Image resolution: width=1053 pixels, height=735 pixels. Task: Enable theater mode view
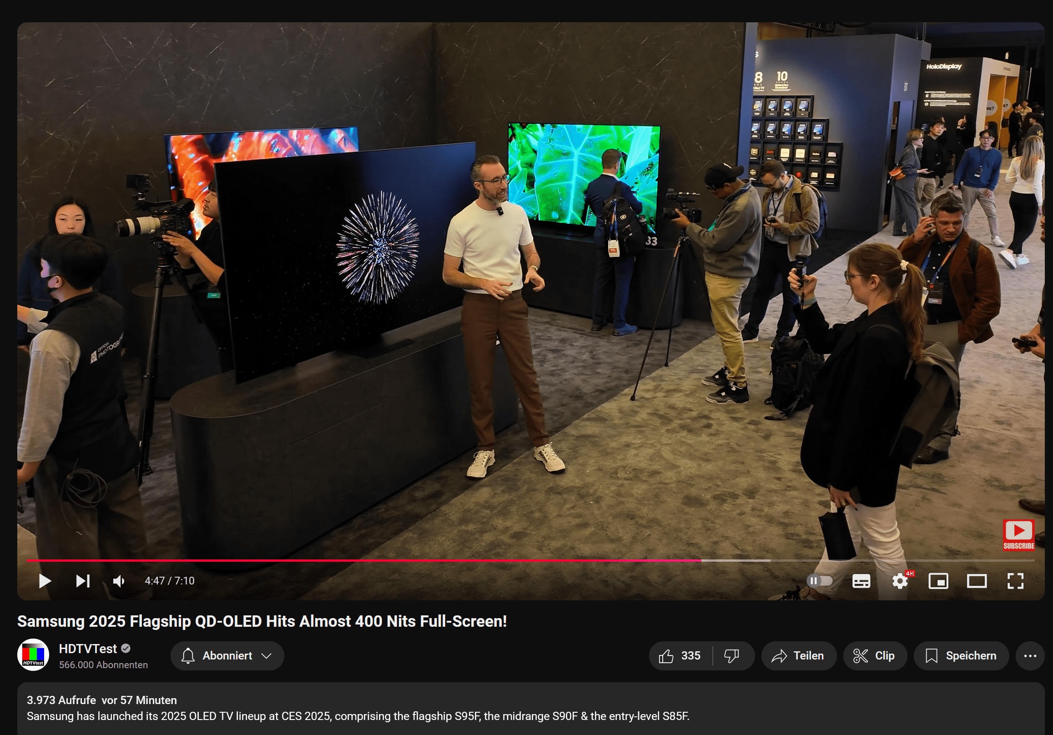pos(977,581)
